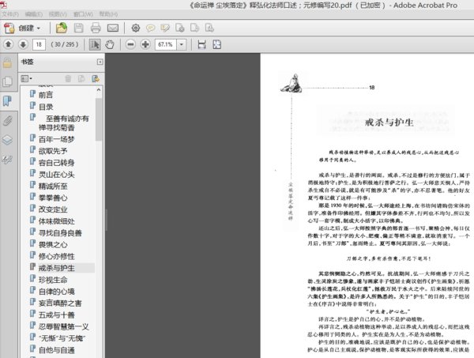Click the fit width scrolling icon
474x358 pixels.
click(x=201, y=44)
